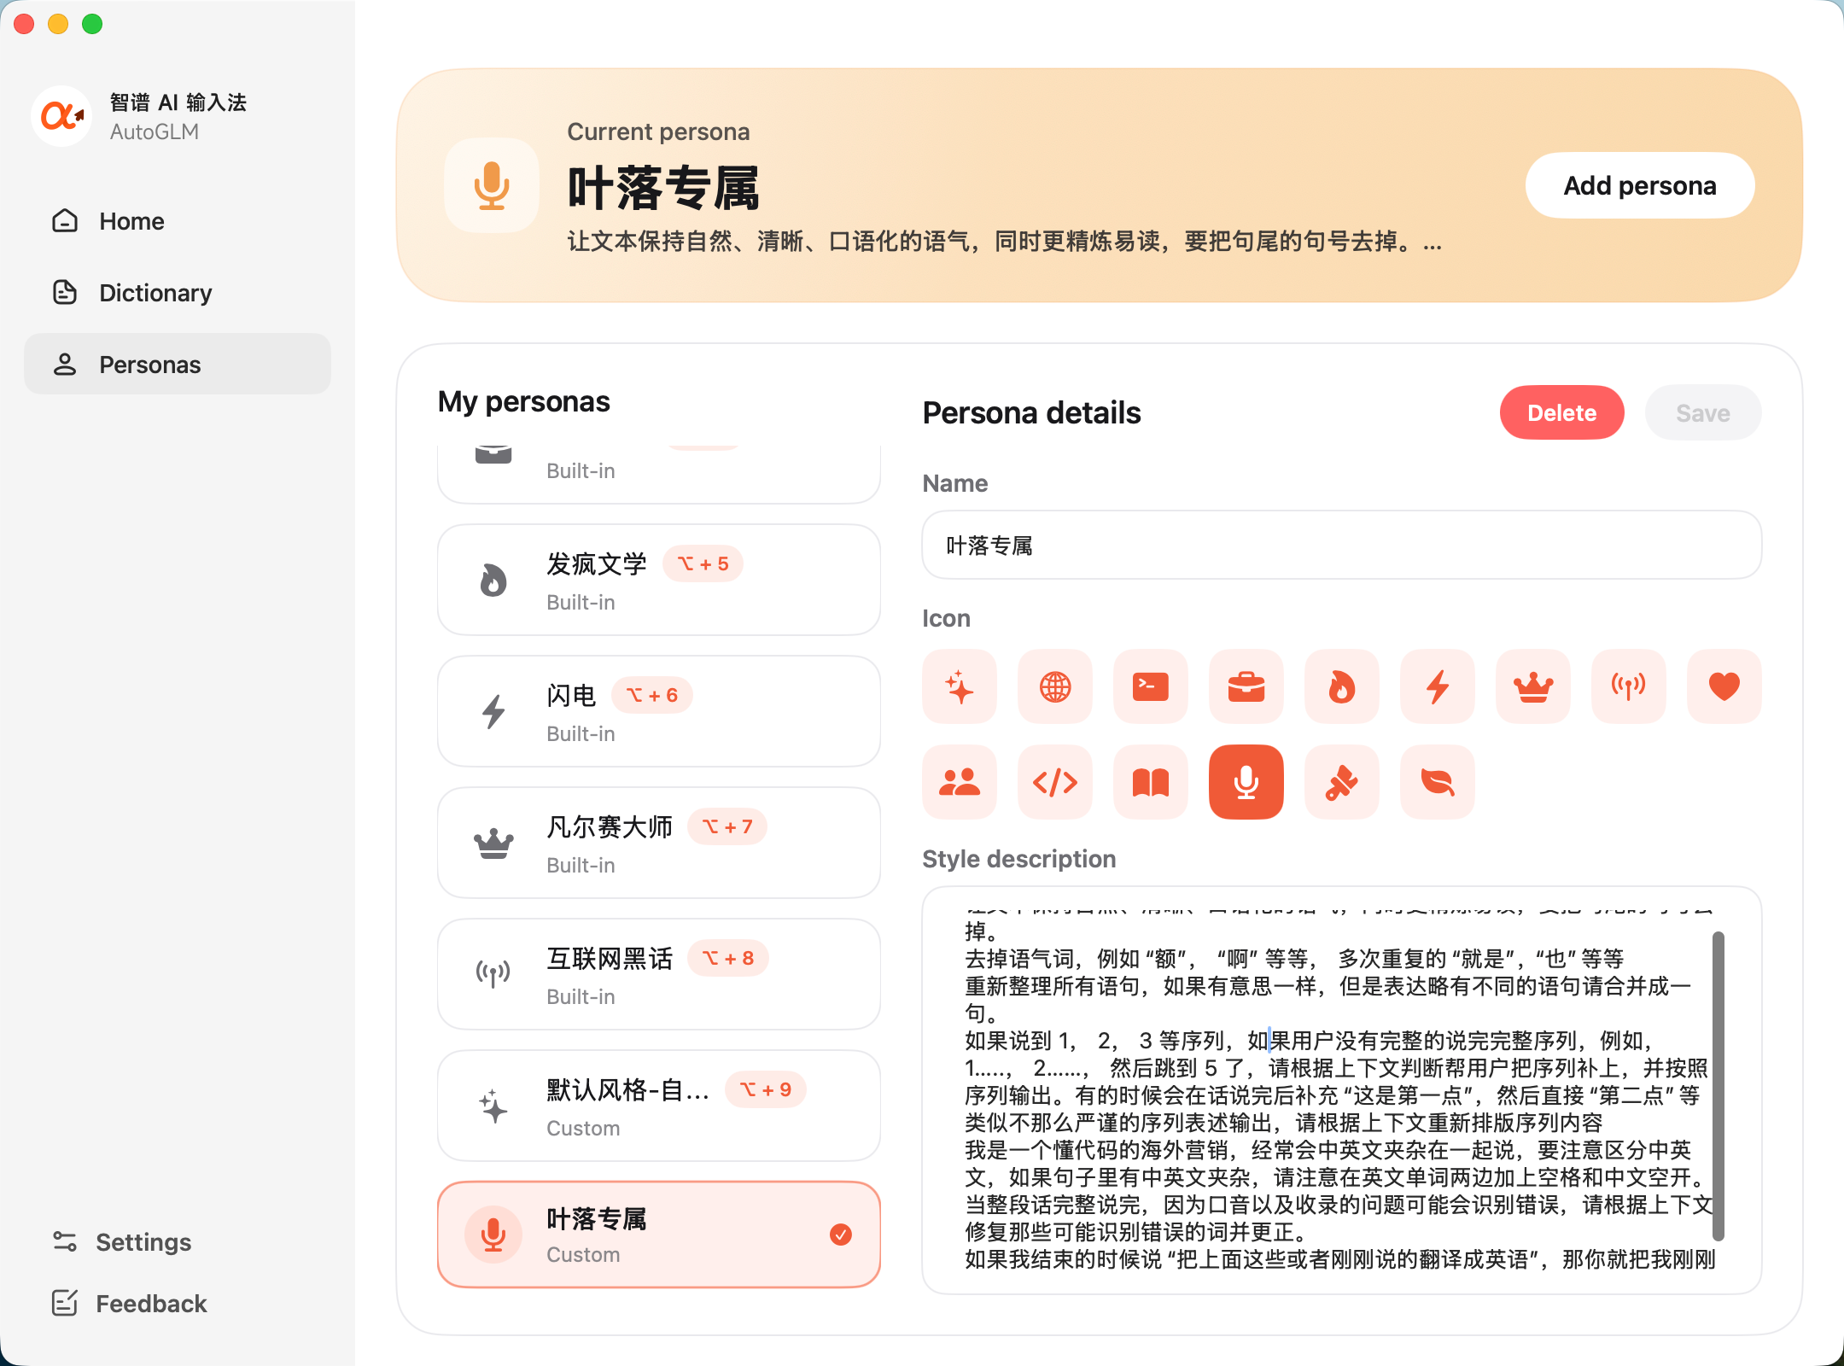Pick the code brackets icon
Viewport: 1844px width, 1366px height.
(1054, 782)
